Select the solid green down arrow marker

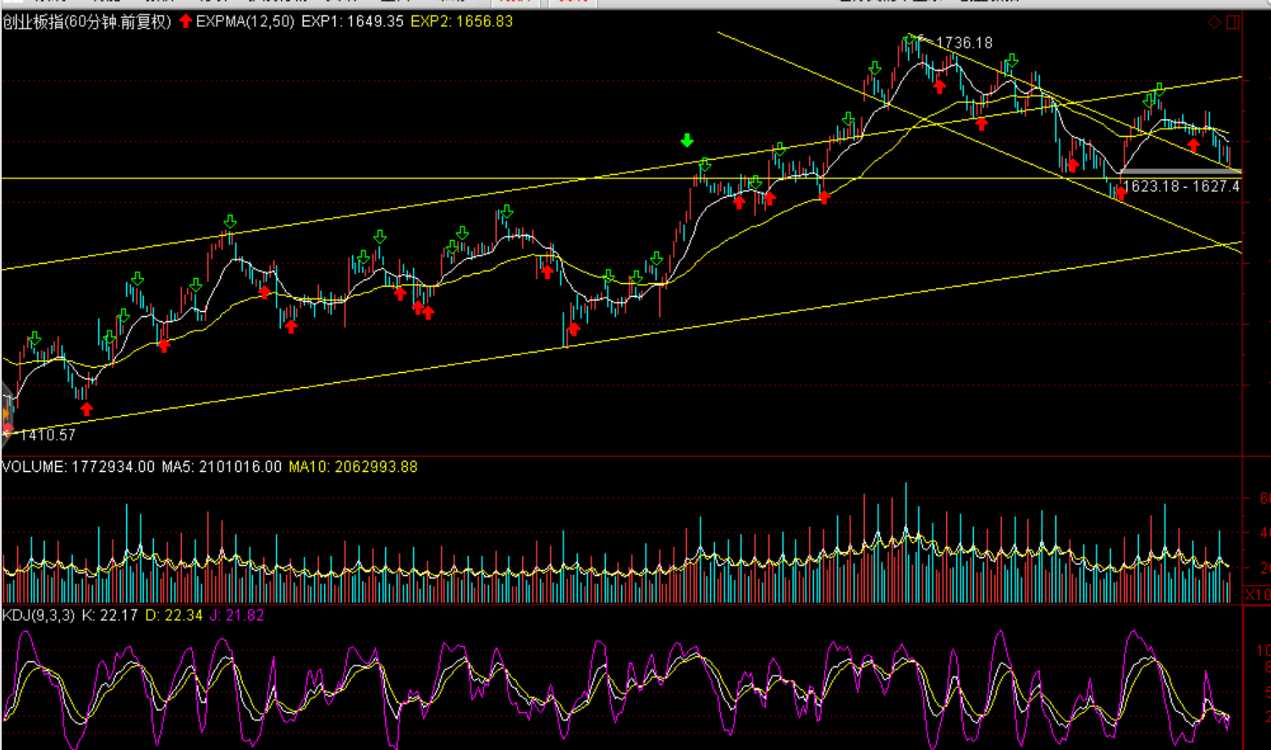click(x=687, y=140)
